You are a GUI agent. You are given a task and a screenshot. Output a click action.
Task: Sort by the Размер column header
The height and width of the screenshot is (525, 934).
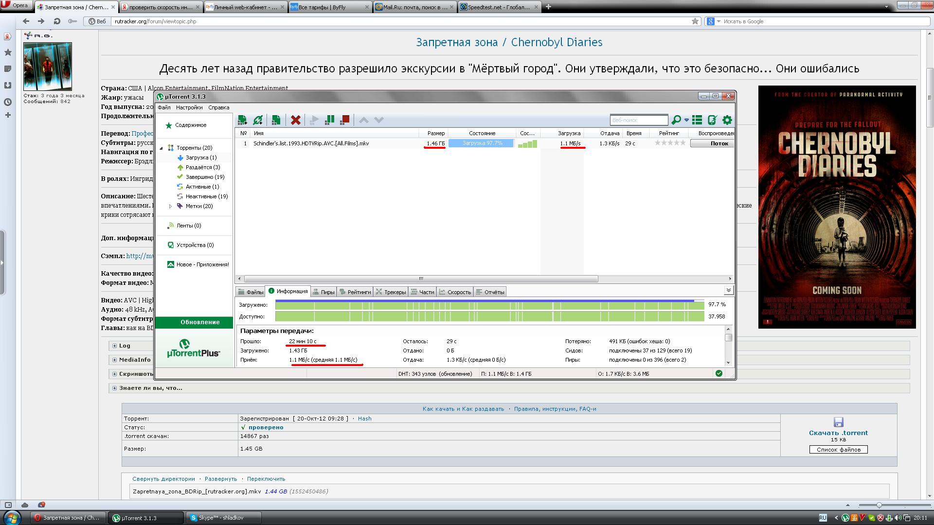(x=436, y=133)
